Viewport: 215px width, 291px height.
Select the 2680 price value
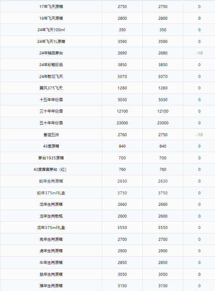(x=163, y=53)
